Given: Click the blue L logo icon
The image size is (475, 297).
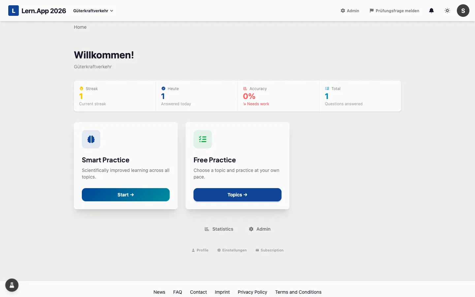Looking at the screenshot, I should pyautogui.click(x=14, y=11).
